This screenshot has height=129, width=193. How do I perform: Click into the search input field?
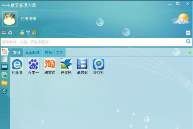click(x=93, y=42)
